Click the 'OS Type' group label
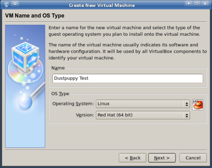The width and height of the screenshot is (212, 168). pos(60,94)
